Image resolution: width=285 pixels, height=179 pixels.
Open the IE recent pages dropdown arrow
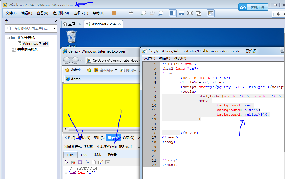tap(82, 61)
